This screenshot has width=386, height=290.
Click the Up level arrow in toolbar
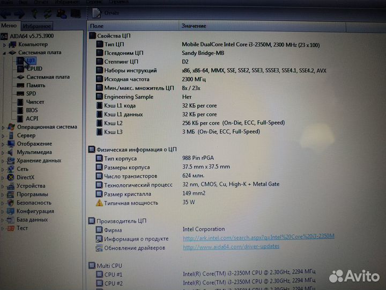coord(35,13)
